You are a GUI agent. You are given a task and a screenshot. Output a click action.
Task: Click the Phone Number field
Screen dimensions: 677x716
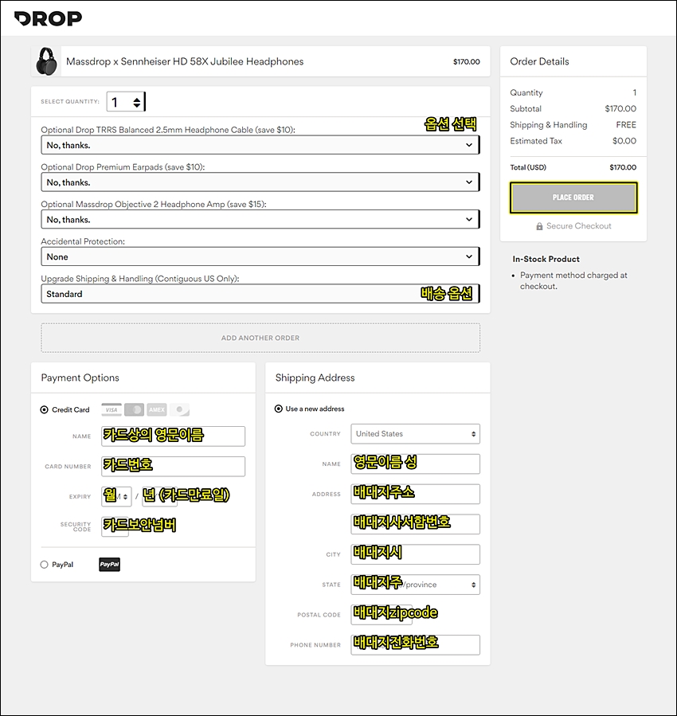tap(416, 645)
